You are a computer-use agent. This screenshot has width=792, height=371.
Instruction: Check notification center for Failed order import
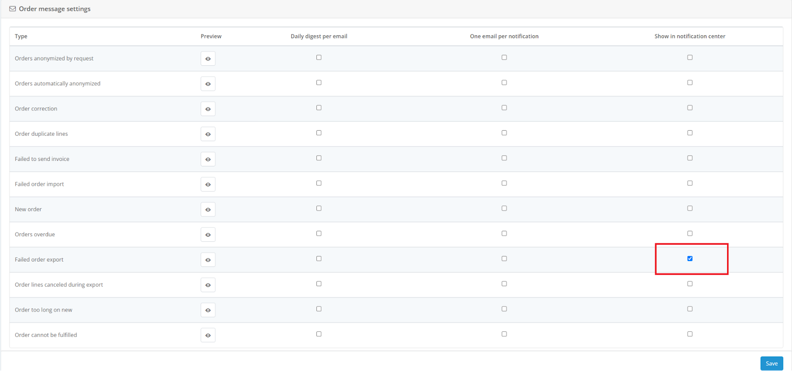pyautogui.click(x=690, y=183)
